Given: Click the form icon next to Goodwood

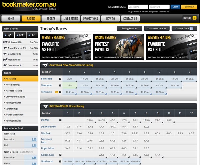Looking at the screenshot, I should (x=60, y=161).
